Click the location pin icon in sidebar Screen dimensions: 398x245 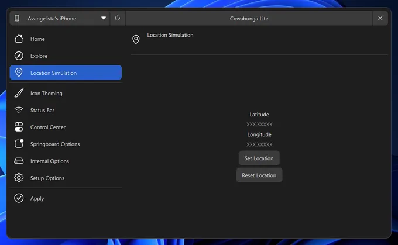coord(19,73)
